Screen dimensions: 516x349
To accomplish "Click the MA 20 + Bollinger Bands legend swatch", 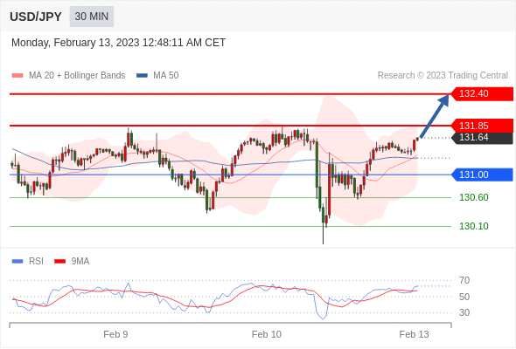I will (17, 76).
